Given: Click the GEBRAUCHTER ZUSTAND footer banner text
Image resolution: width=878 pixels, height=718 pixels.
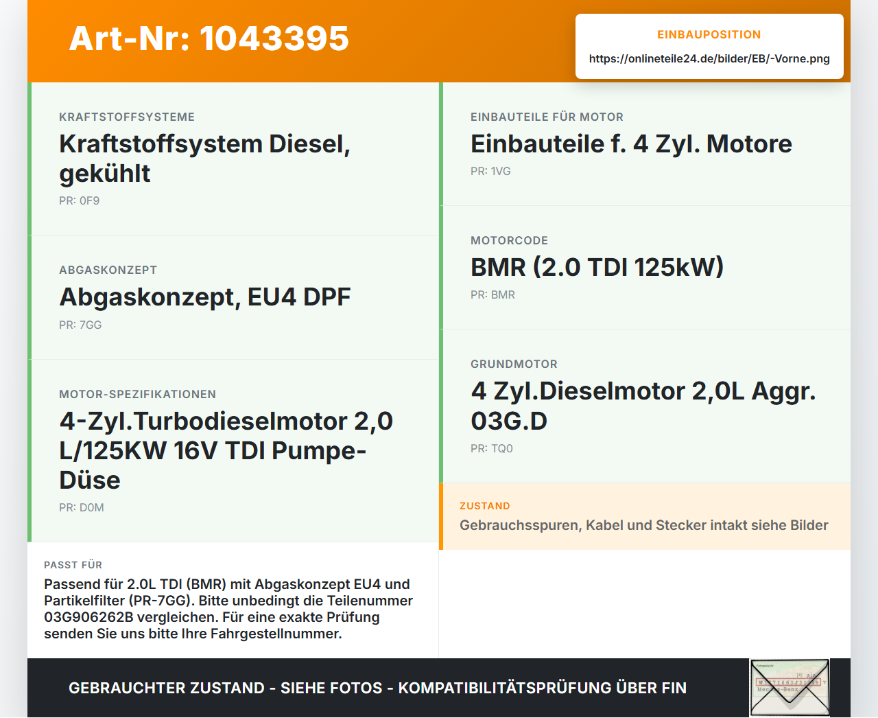Looking at the screenshot, I should tap(377, 688).
